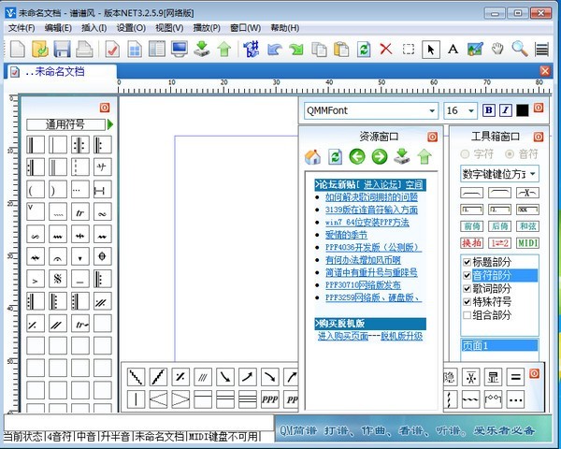Click the green MIDI button
561x449 pixels.
click(x=527, y=242)
